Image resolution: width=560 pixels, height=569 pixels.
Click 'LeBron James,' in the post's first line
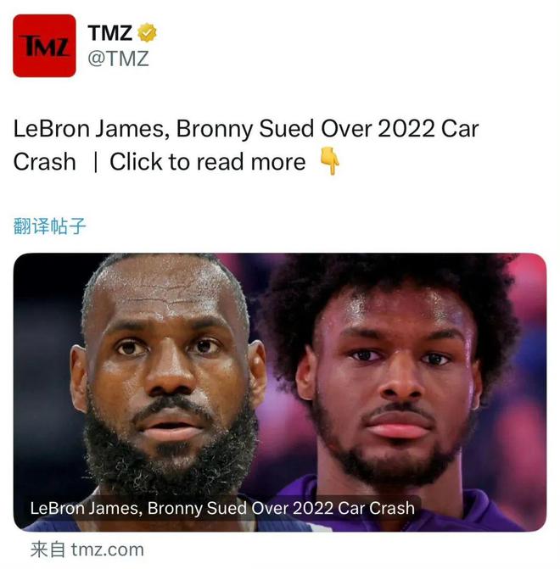pos(92,129)
